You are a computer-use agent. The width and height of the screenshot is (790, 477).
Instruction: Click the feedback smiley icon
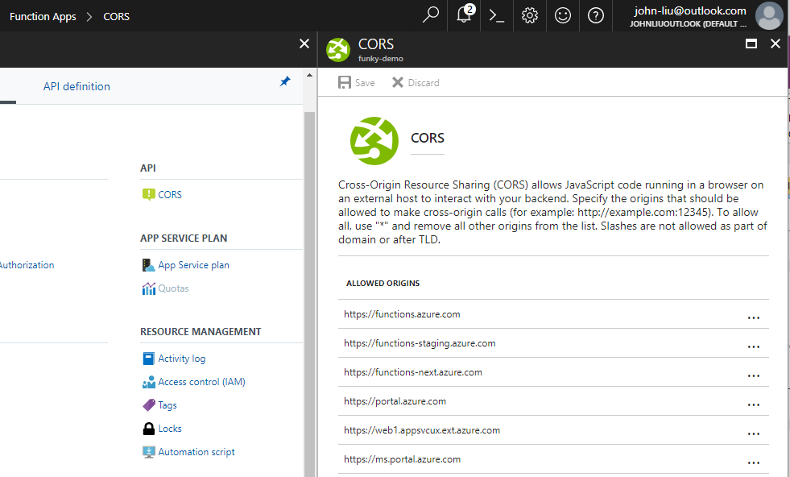click(562, 15)
